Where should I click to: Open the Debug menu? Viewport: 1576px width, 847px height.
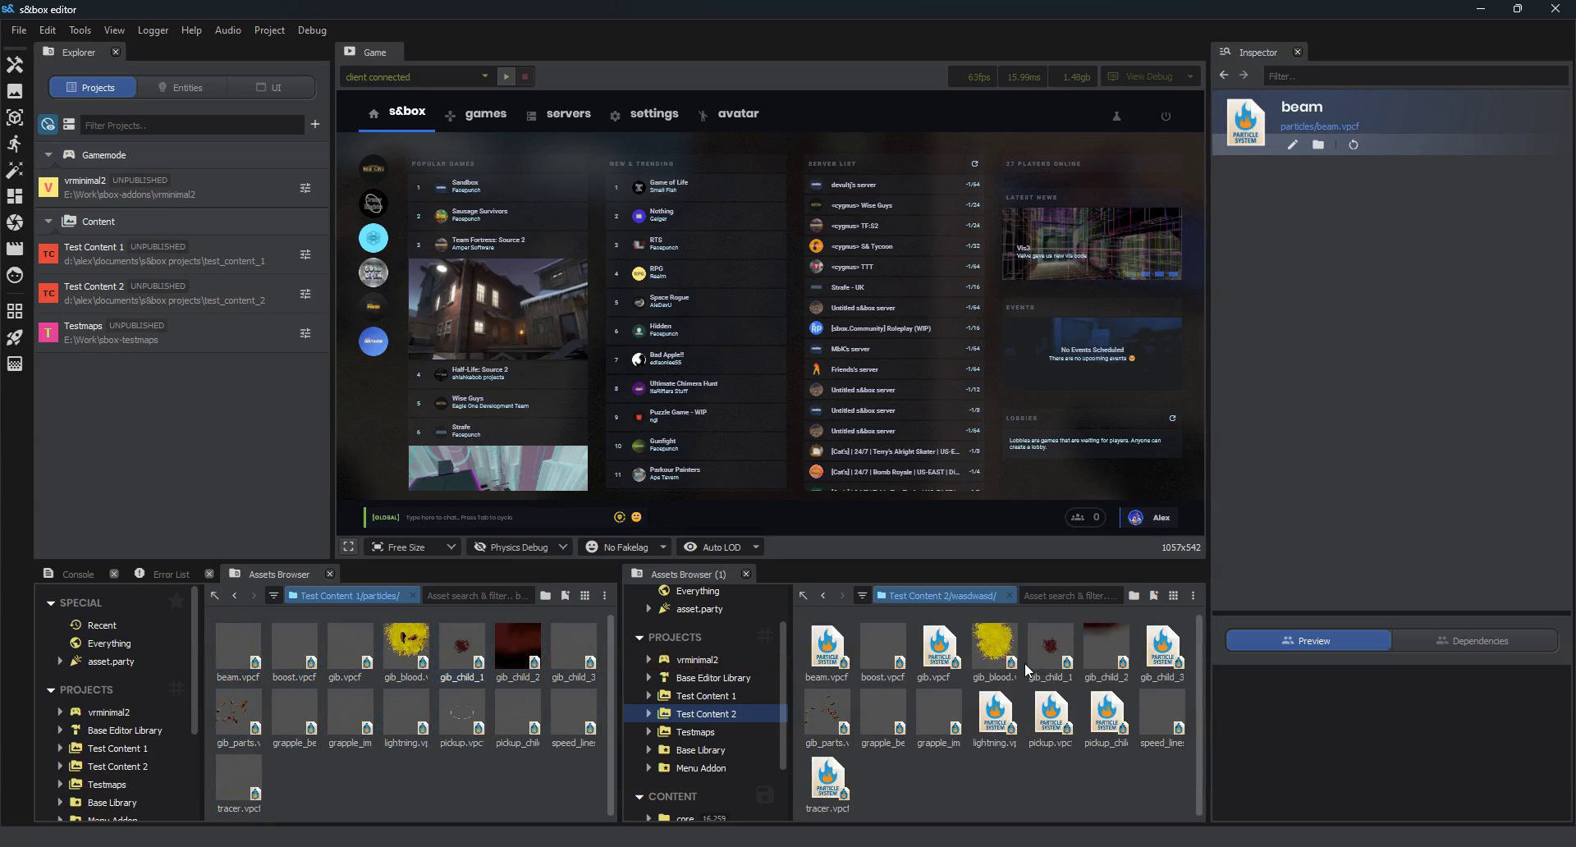pyautogui.click(x=312, y=30)
